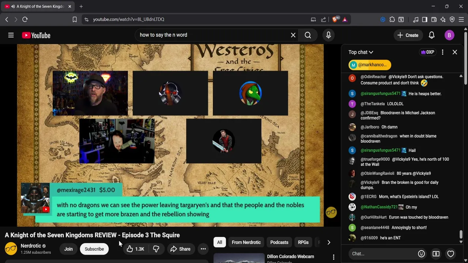Image resolution: width=468 pixels, height=263 pixels.
Task: Open the account avatar B menu
Action: (x=449, y=35)
